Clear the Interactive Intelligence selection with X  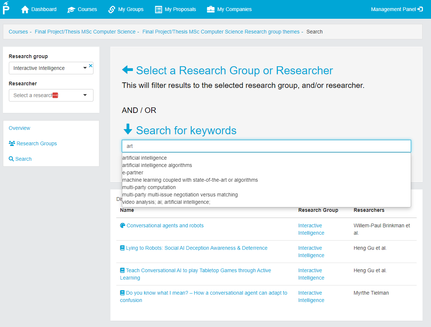91,65
